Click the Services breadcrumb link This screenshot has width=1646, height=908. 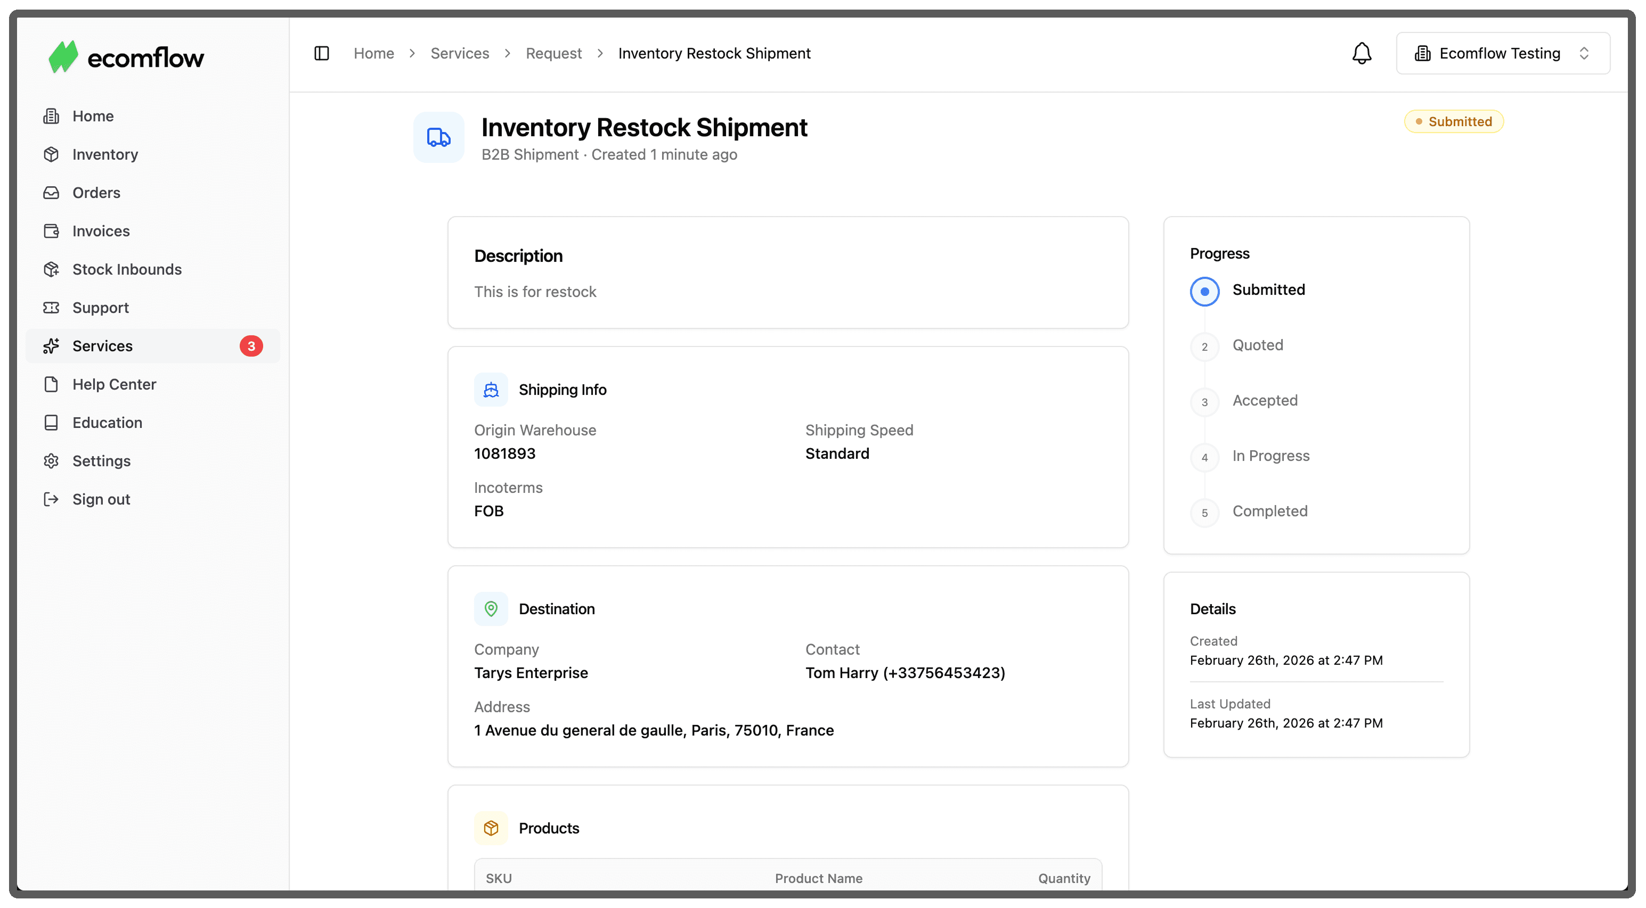pyautogui.click(x=459, y=53)
